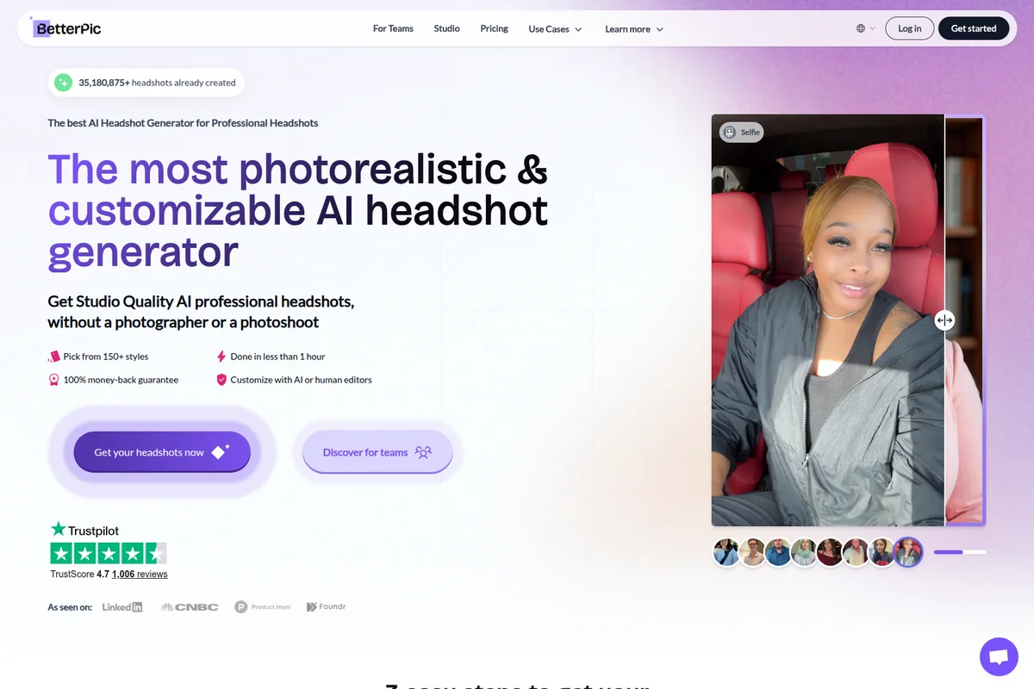Select For Teams in the navigation
Viewport: 1034px width, 689px height.
393,28
